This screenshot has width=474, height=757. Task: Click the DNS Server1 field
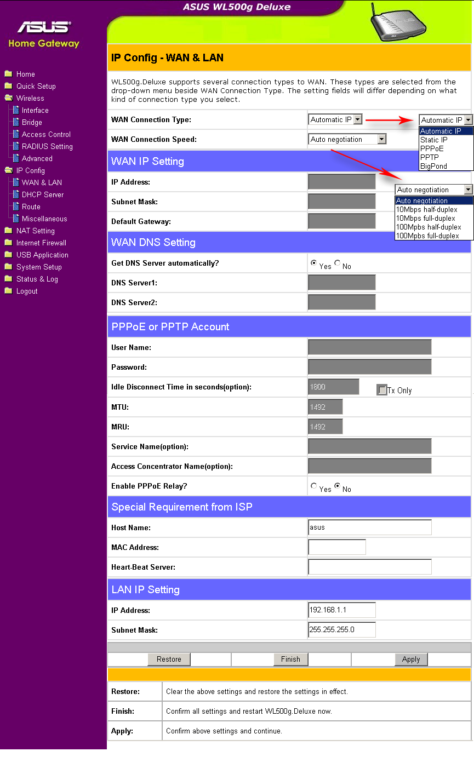click(342, 283)
